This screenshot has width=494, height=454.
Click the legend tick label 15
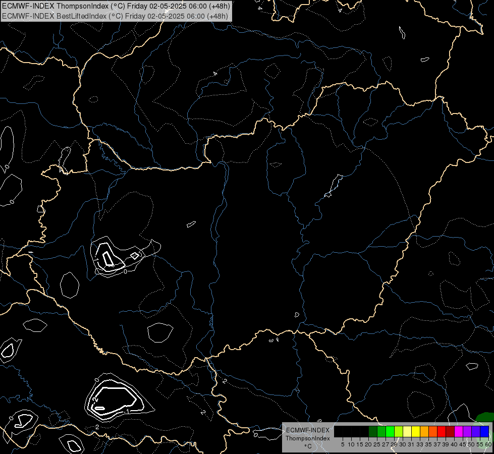(x=360, y=444)
